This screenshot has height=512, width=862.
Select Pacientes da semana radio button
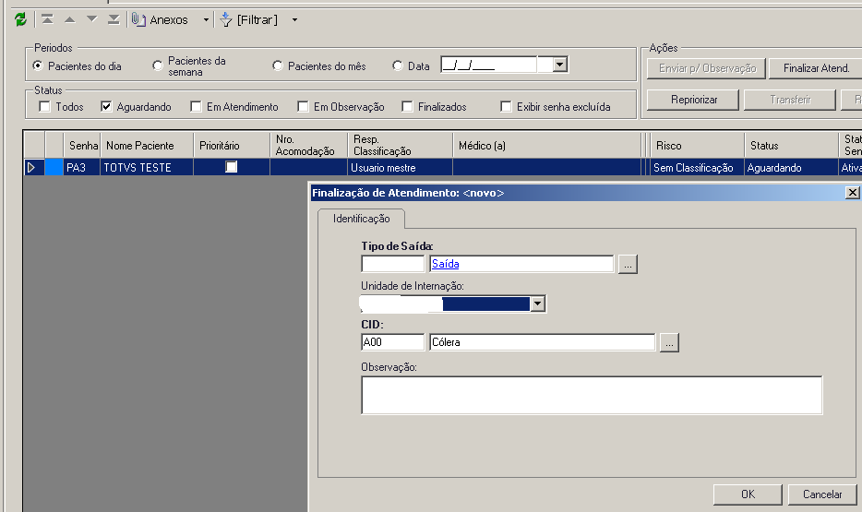(158, 65)
